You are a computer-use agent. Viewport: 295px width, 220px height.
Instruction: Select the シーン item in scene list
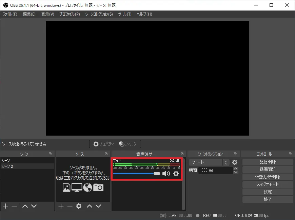27,161
